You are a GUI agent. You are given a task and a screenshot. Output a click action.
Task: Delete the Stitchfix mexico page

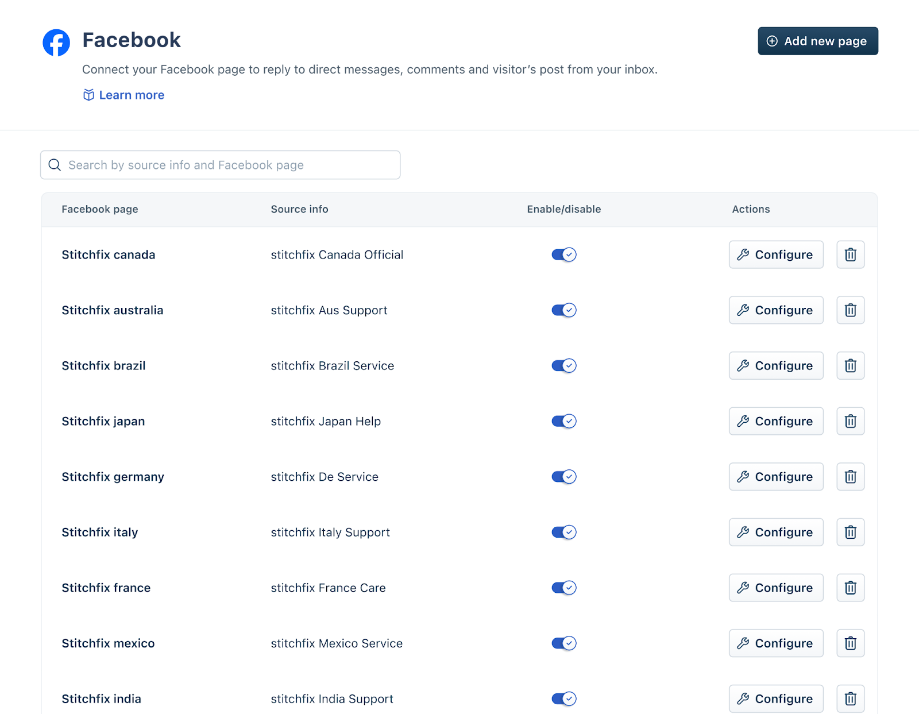coord(850,643)
